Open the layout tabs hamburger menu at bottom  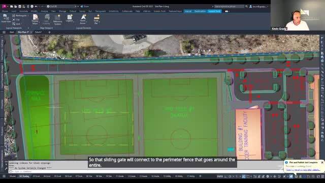click(4, 176)
